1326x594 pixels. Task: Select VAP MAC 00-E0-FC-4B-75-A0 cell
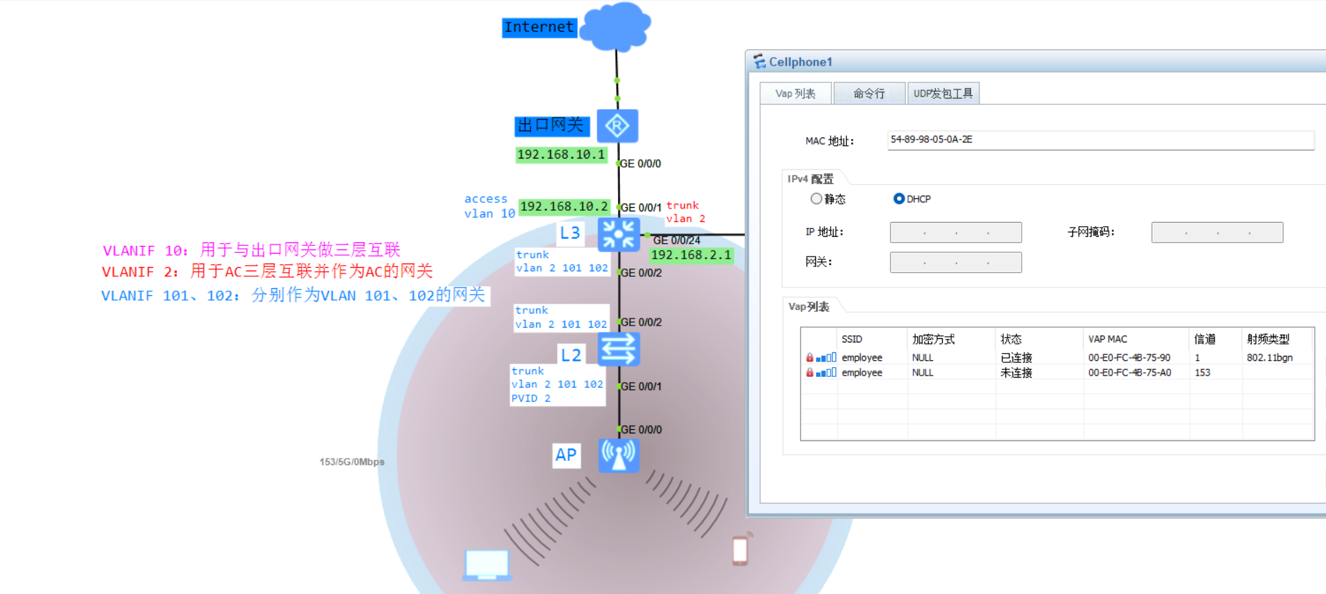coord(1129,373)
